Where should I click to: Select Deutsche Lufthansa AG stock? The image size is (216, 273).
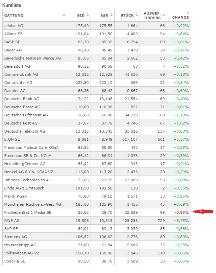tap(26, 115)
